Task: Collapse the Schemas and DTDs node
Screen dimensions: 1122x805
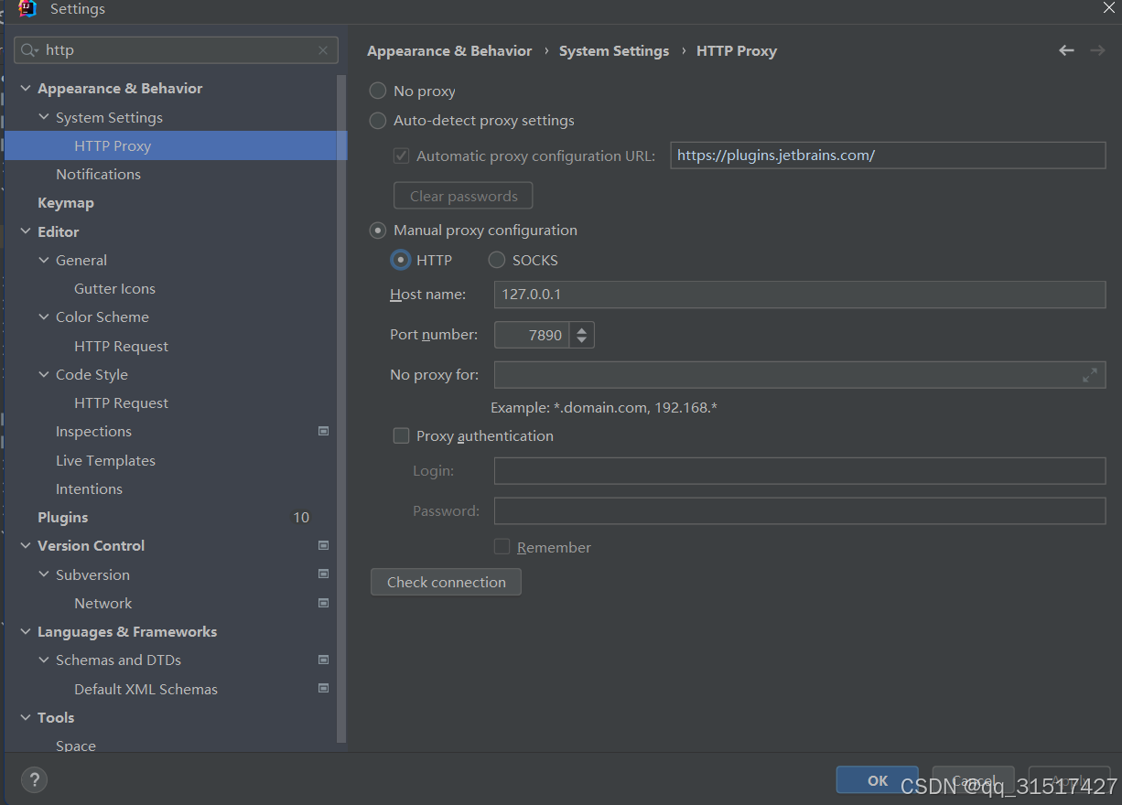Action: click(x=44, y=660)
